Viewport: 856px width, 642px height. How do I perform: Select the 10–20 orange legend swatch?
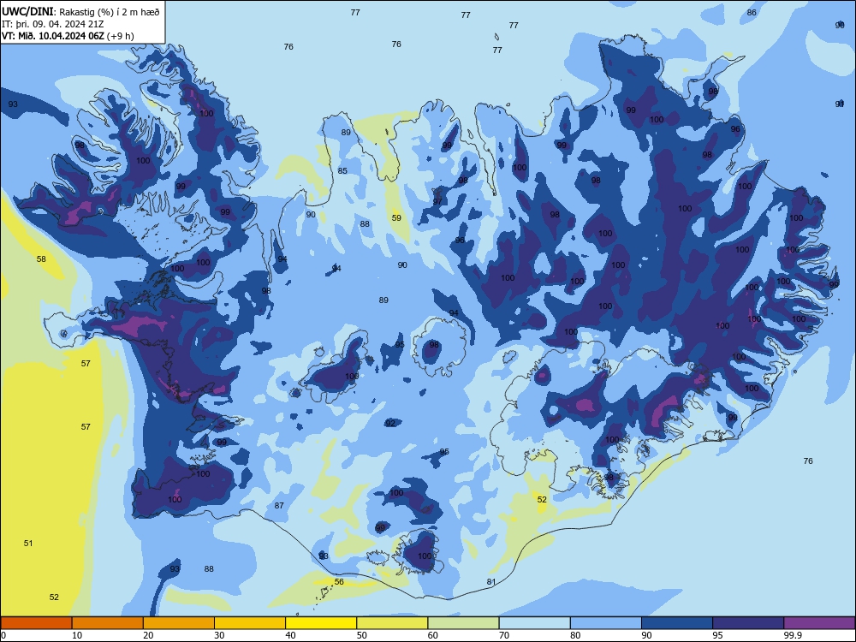tap(108, 623)
